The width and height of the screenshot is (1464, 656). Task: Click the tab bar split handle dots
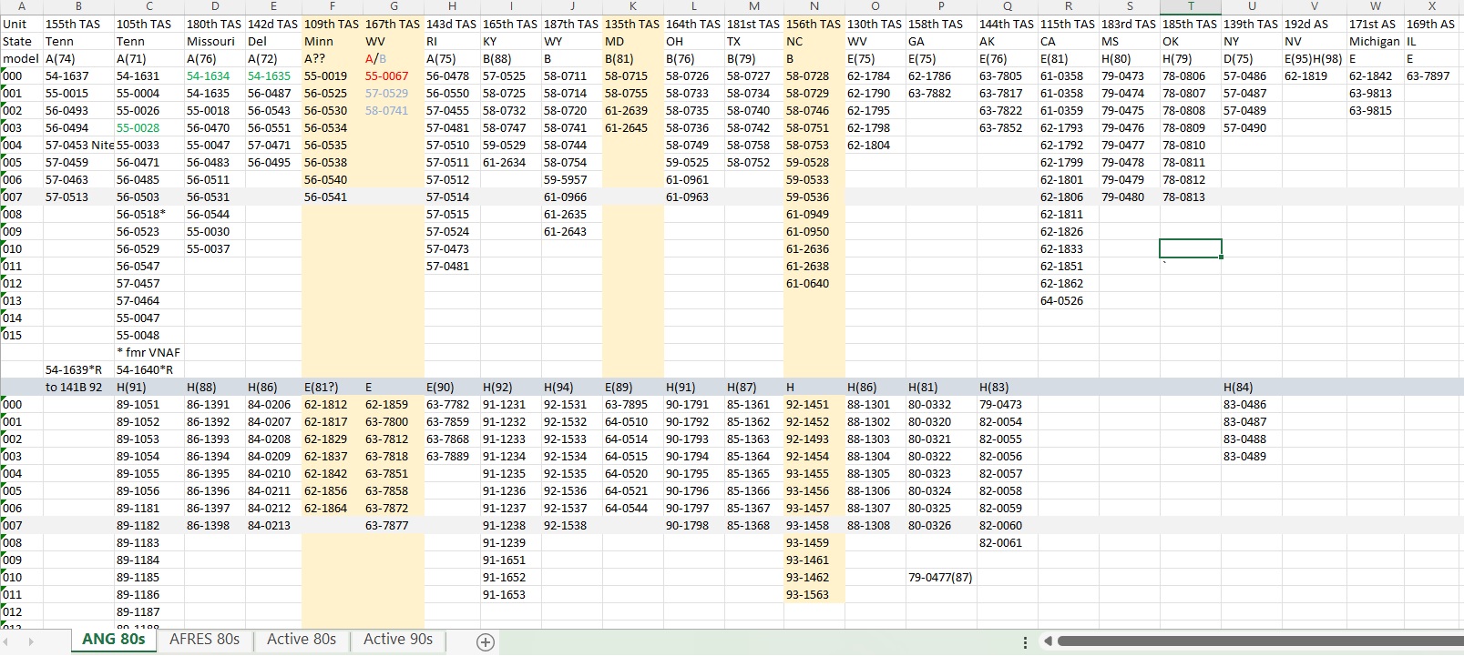click(x=1025, y=642)
